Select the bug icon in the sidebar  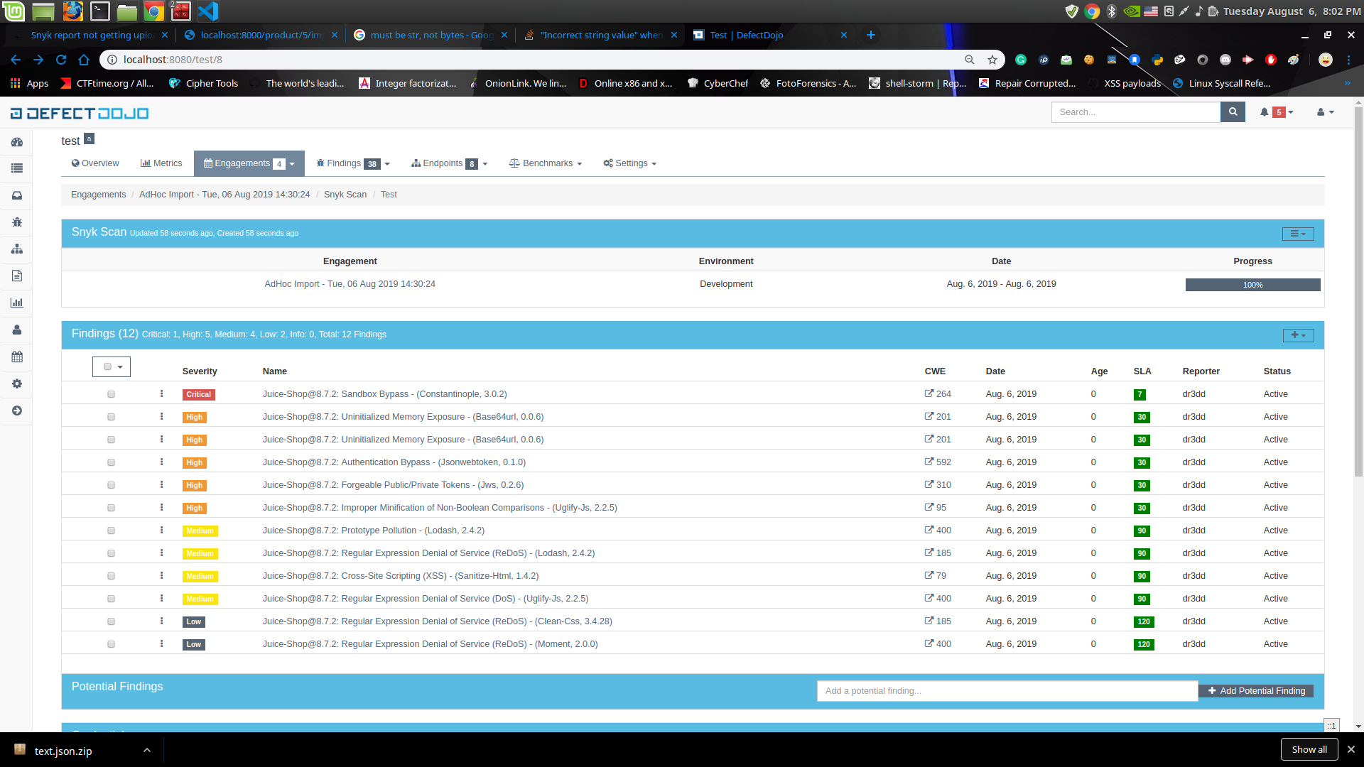click(x=16, y=222)
